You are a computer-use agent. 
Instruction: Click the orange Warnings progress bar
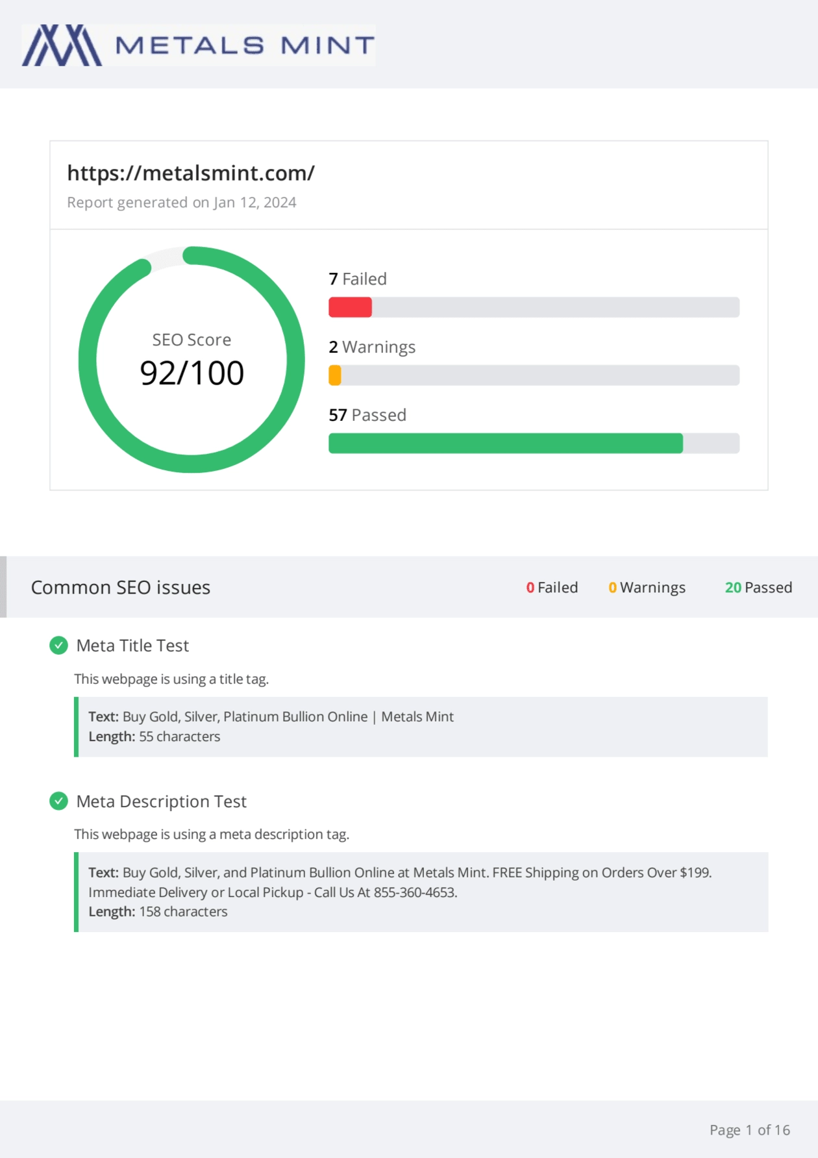click(x=335, y=375)
